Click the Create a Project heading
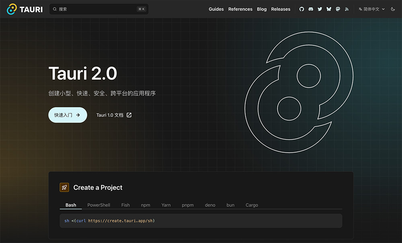The height and width of the screenshot is (243, 402). click(98, 188)
